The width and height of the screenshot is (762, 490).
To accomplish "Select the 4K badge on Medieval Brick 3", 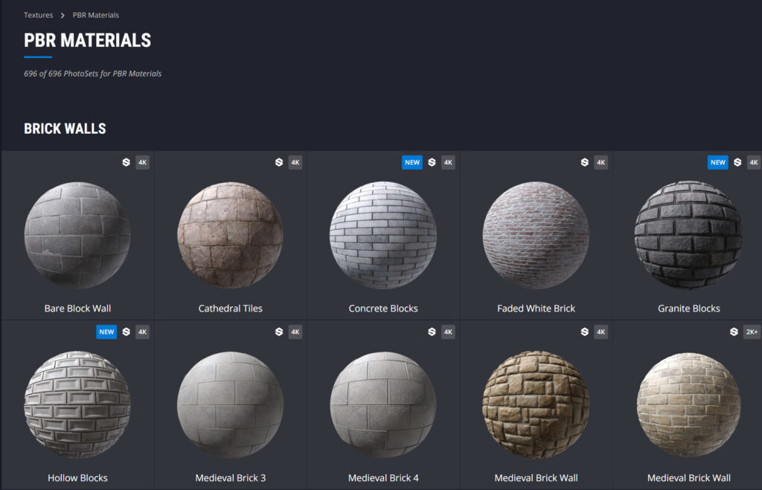I will click(x=295, y=332).
